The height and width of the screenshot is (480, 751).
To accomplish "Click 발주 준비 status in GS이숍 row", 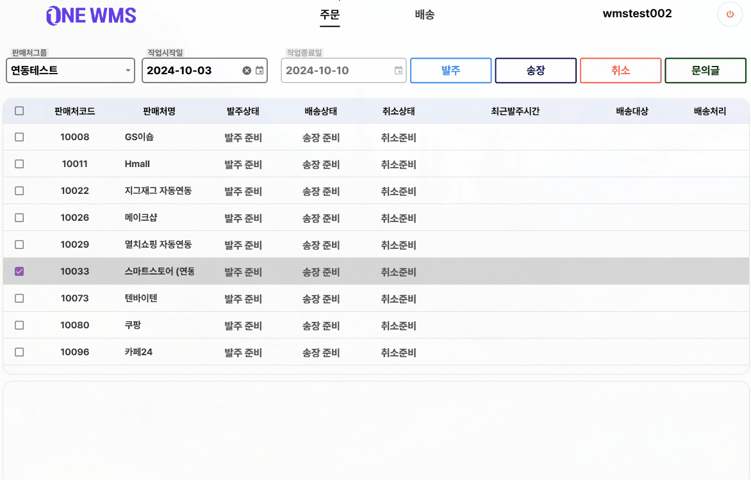I will 243,138.
